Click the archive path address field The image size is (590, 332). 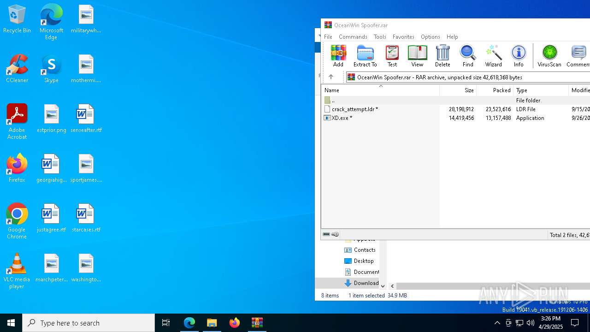(x=468, y=77)
